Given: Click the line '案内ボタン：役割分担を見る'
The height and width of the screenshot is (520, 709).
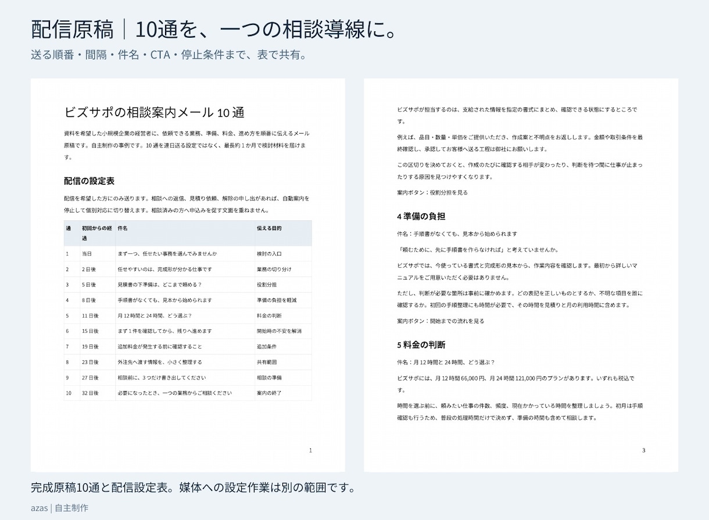Looking at the screenshot, I should [432, 192].
